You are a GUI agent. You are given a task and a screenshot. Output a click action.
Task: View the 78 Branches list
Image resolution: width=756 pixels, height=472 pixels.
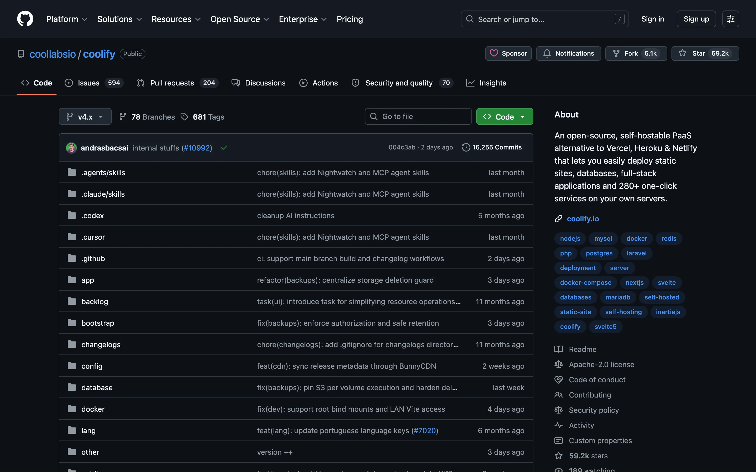pyautogui.click(x=147, y=117)
